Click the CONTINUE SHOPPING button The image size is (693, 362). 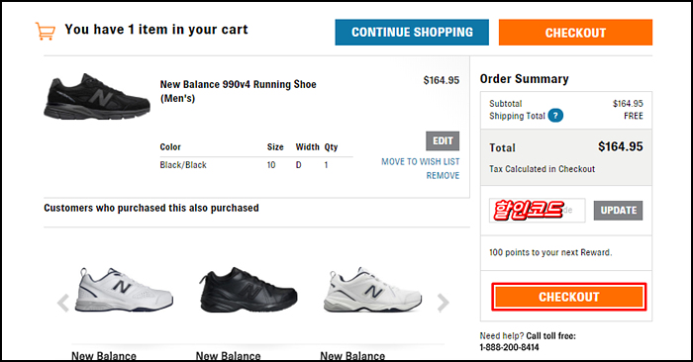pyautogui.click(x=412, y=33)
